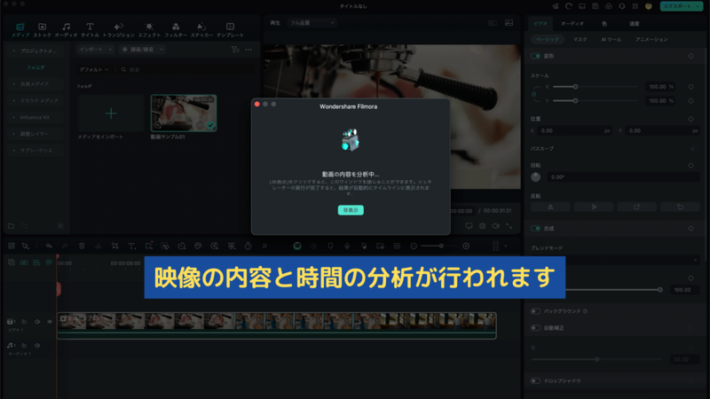Toggle the 合成 (Compositing) switch
710x399 pixels.
(536, 229)
